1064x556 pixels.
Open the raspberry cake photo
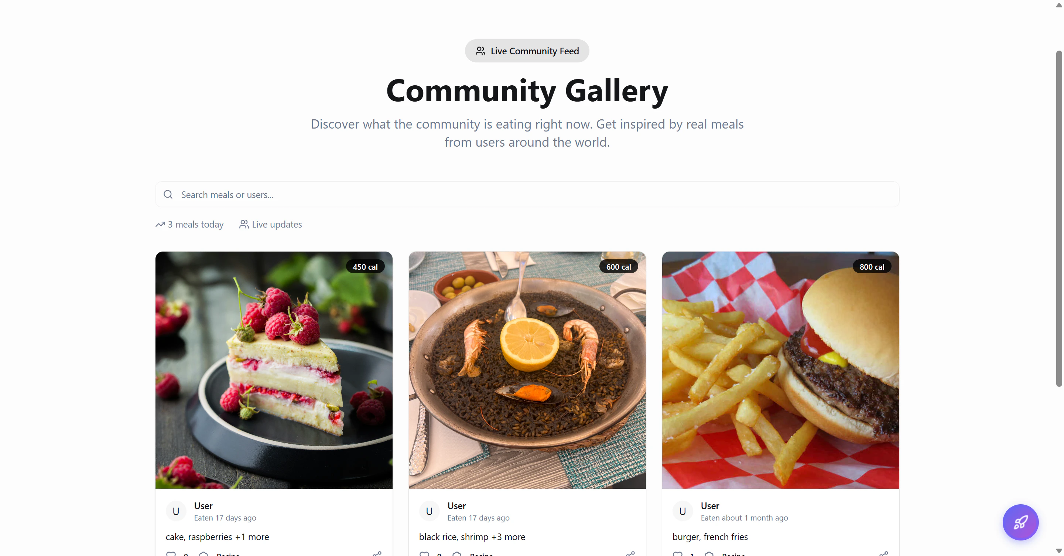point(274,370)
